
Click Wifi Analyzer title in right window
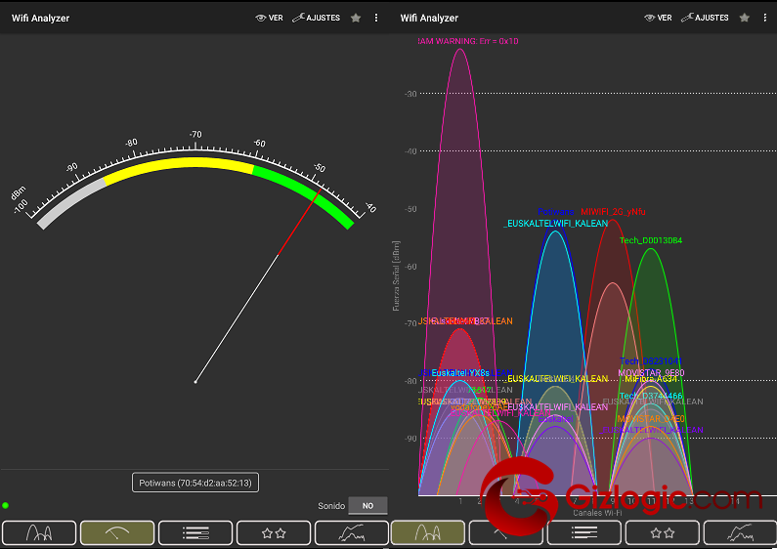429,19
